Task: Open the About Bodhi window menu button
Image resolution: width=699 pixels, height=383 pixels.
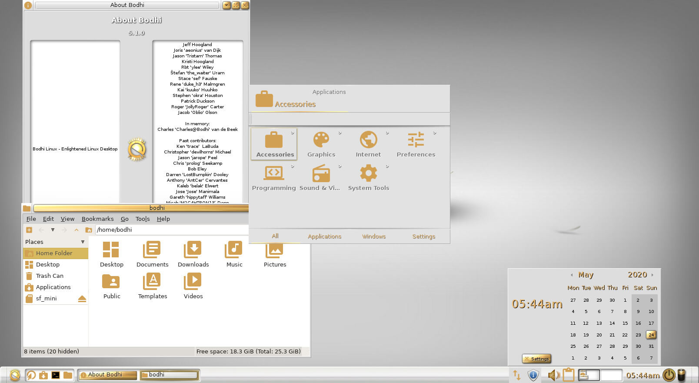Action: point(28,5)
